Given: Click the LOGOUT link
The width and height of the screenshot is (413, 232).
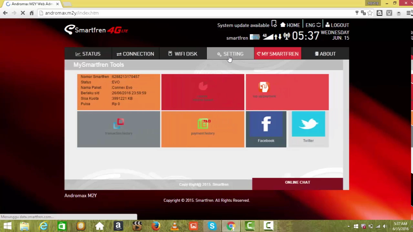Looking at the screenshot, I should coord(337,25).
